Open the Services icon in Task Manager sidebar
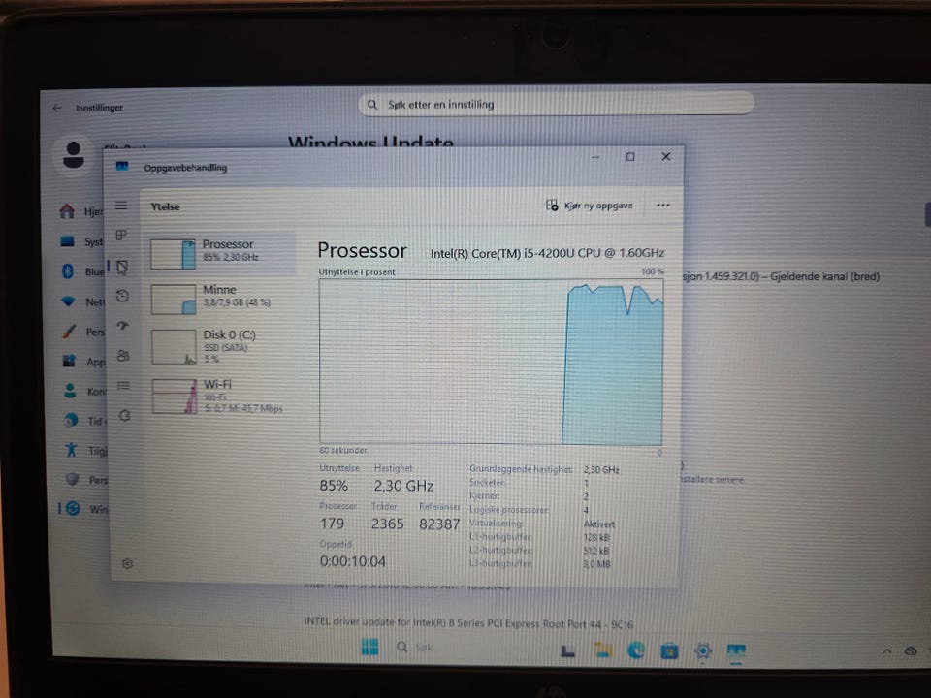Image resolution: width=931 pixels, height=698 pixels. (124, 416)
